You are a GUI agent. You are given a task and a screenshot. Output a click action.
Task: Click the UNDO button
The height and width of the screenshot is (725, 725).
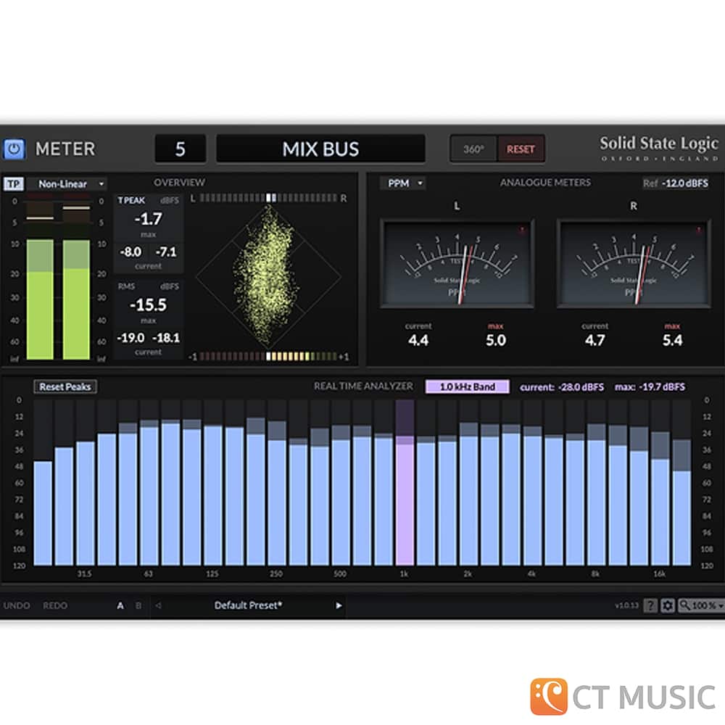17,605
